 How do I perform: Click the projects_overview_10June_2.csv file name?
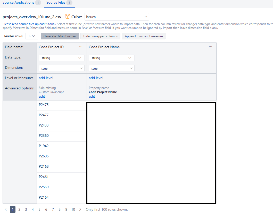click(x=32, y=17)
